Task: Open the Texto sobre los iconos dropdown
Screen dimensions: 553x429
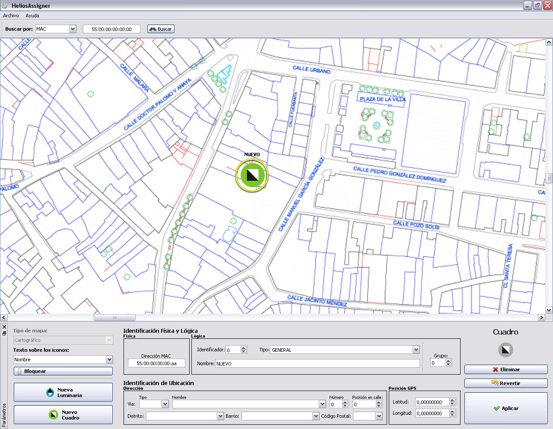Action: (x=109, y=359)
